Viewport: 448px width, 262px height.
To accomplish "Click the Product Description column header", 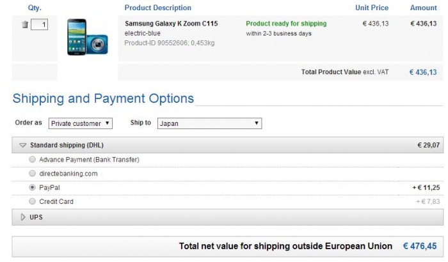I will tap(157, 8).
